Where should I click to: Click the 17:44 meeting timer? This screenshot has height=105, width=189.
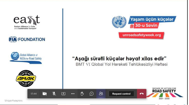click(33, 94)
